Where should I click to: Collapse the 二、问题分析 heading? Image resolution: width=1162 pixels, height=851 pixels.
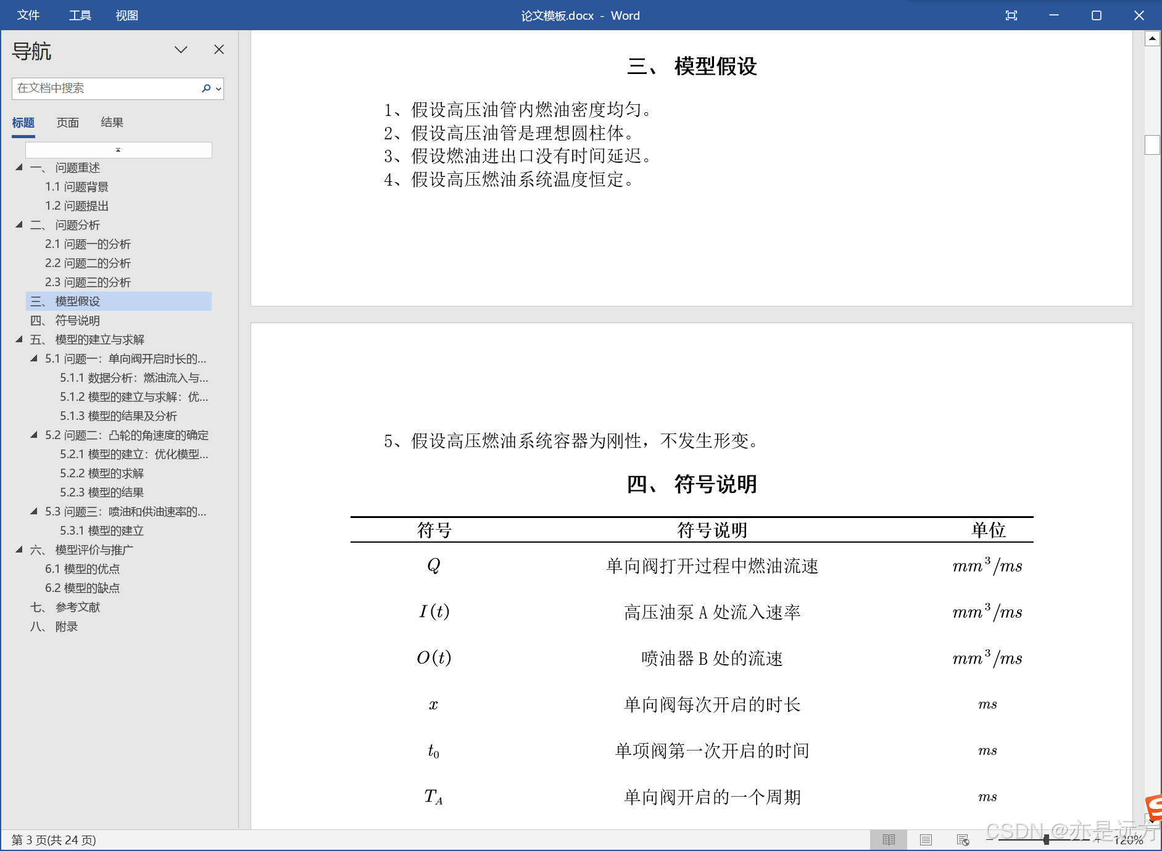tap(19, 224)
